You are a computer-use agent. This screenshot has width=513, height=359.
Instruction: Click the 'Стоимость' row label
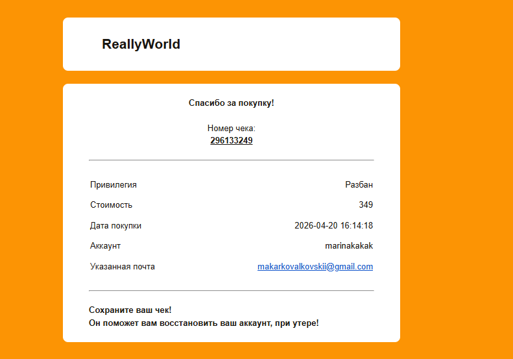(x=111, y=205)
